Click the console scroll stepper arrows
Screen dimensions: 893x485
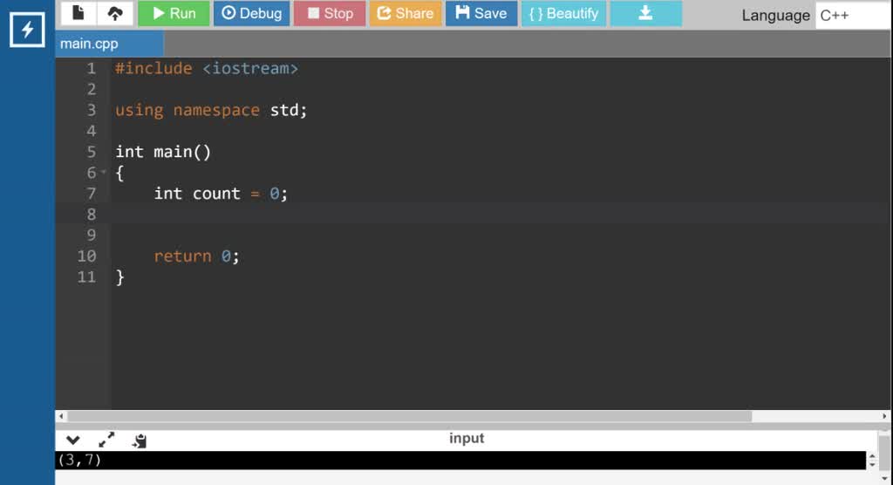[872, 461]
